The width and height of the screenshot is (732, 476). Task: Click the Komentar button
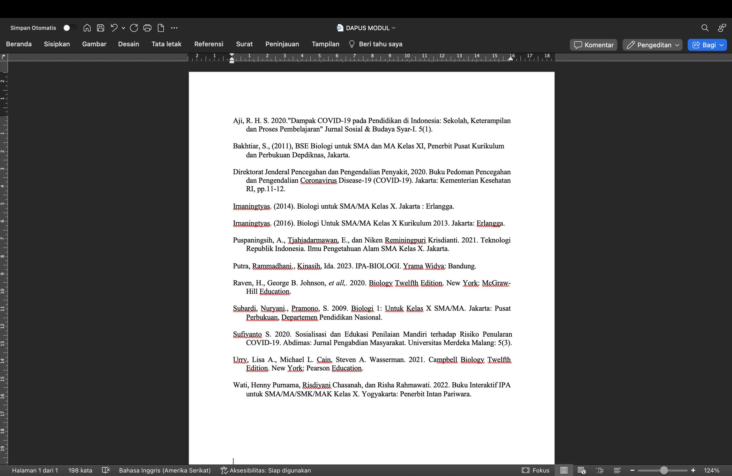(x=594, y=45)
